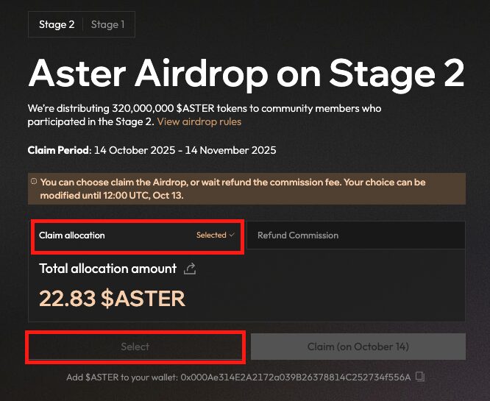
Task: Switch to the Stage 2 tab
Action: tap(57, 24)
